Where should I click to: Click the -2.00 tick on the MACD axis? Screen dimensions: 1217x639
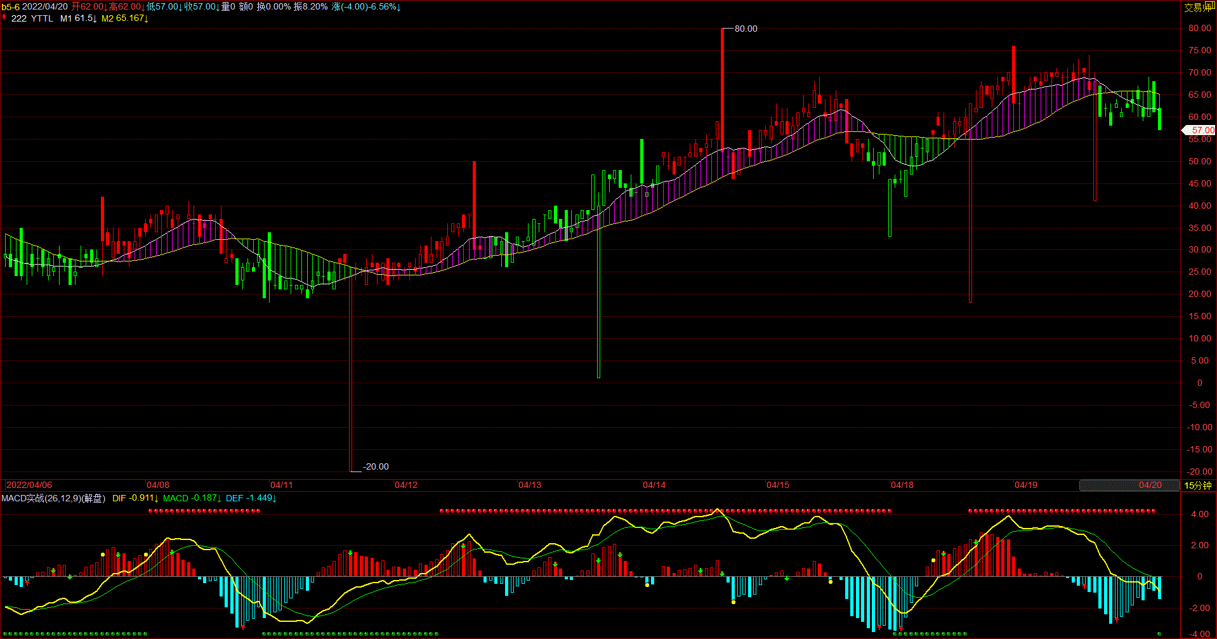pyautogui.click(x=1200, y=608)
